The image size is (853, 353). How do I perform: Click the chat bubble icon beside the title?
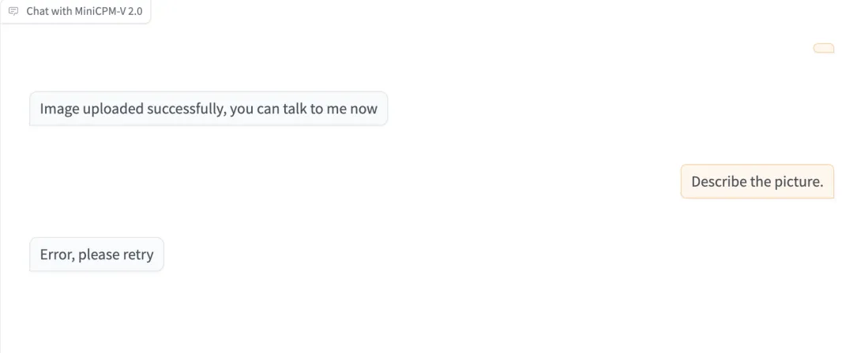click(x=14, y=11)
